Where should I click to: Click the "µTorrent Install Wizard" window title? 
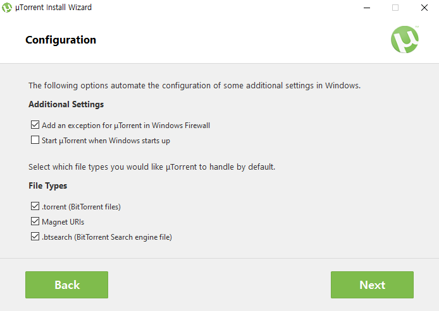tap(53, 8)
